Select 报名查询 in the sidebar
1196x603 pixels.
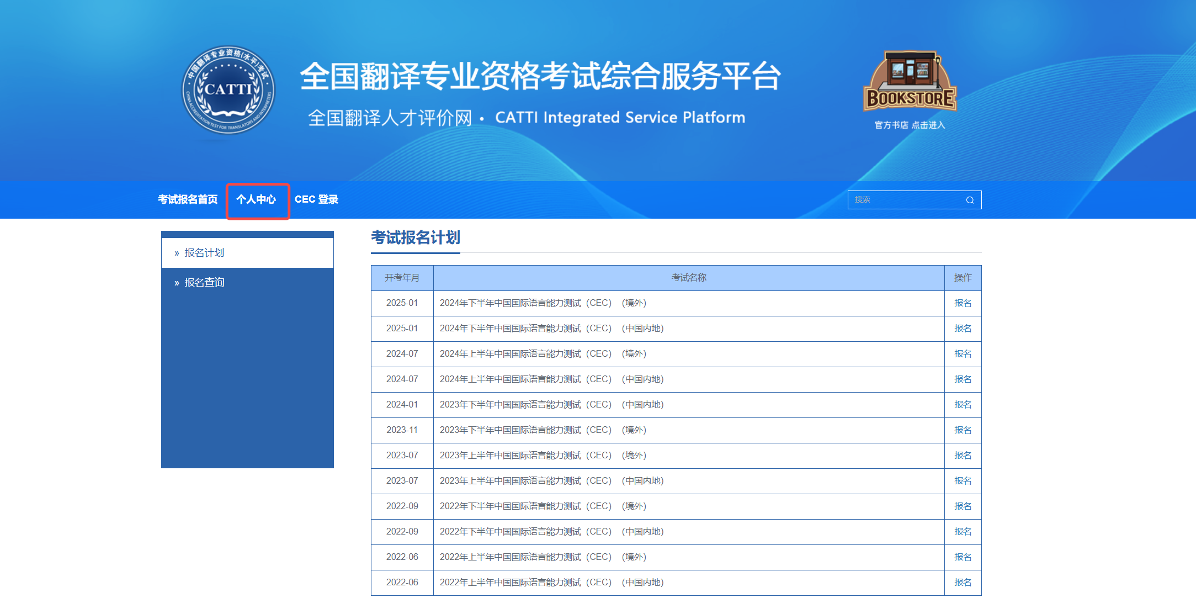pyautogui.click(x=247, y=283)
